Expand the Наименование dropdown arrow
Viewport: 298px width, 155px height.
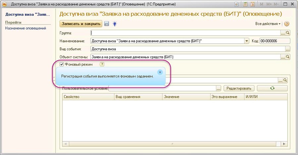coord(247,41)
